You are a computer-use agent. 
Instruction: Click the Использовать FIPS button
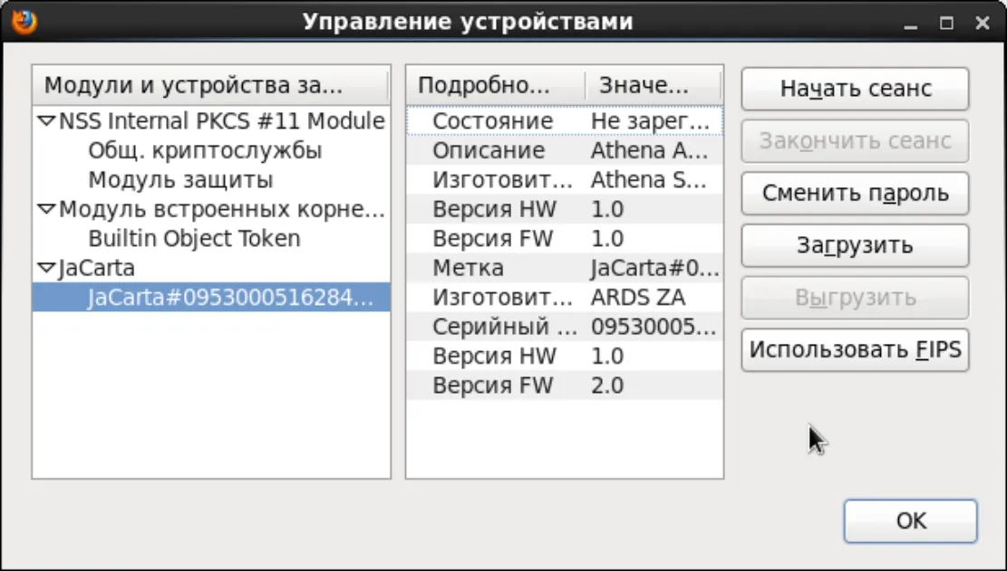click(855, 349)
